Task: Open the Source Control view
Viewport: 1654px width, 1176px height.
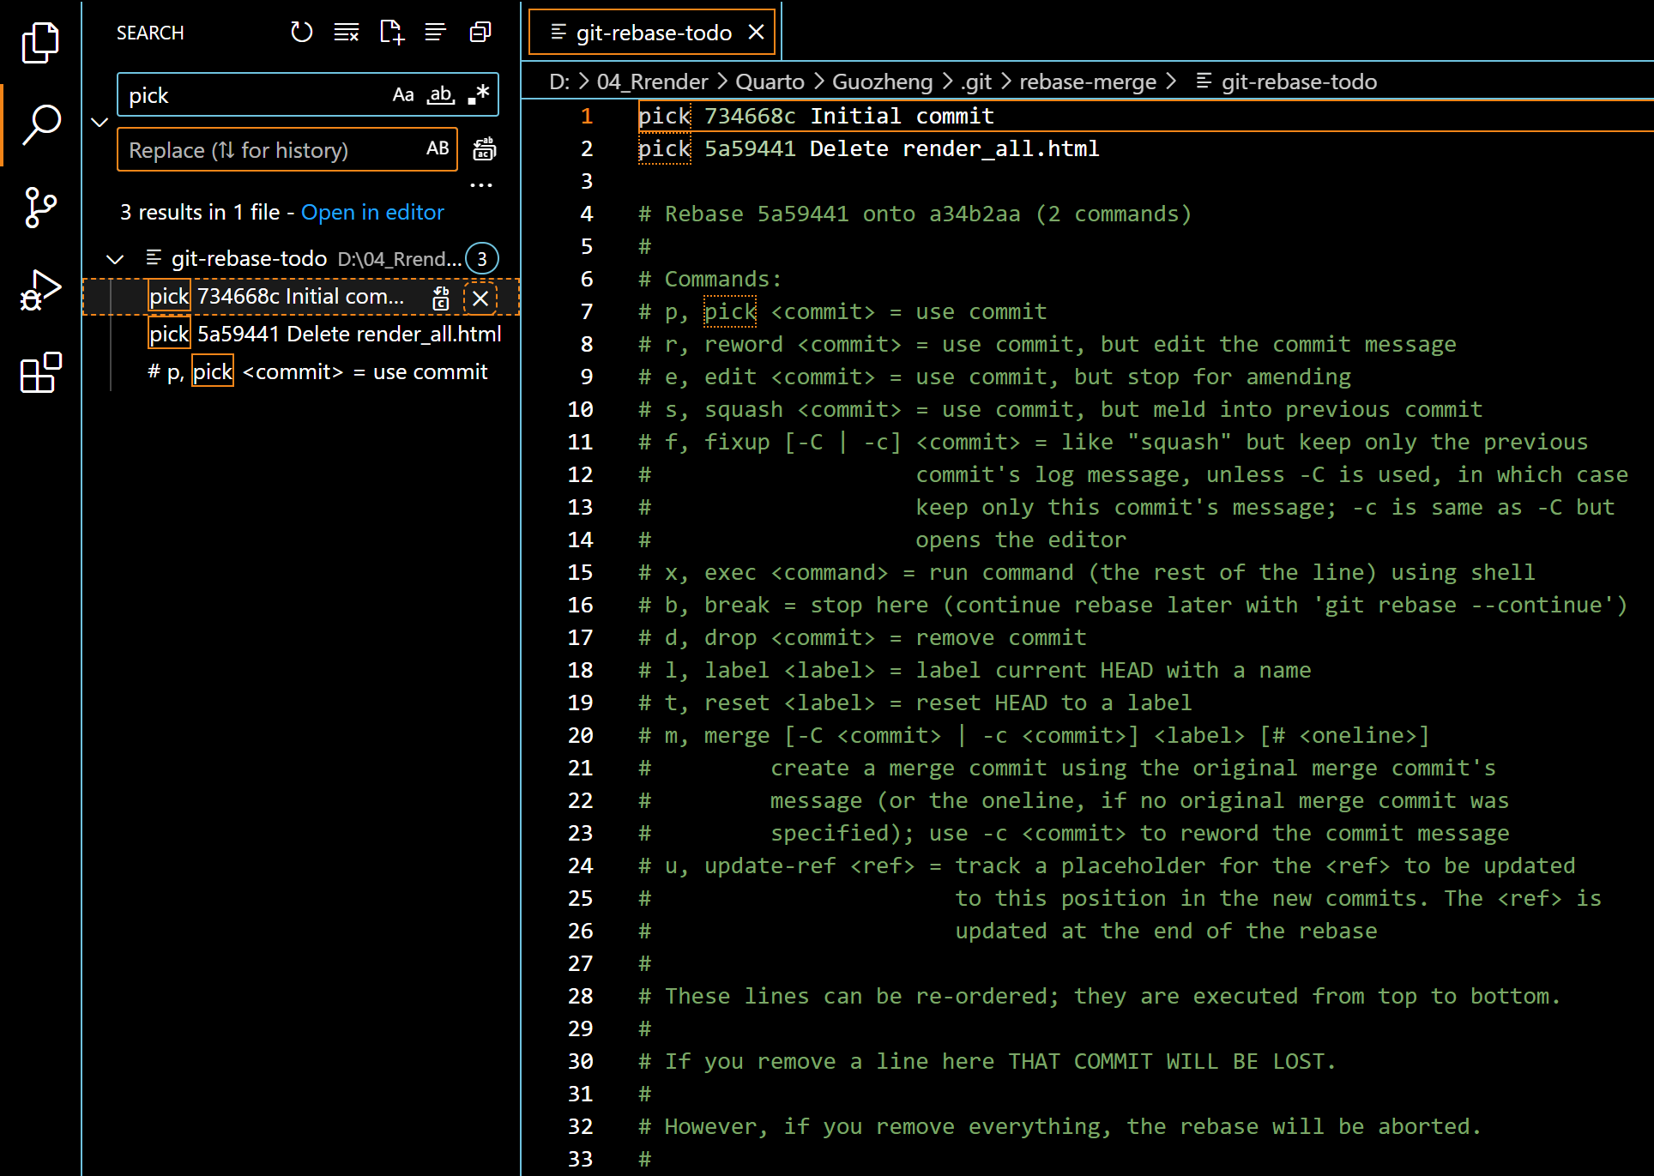Action: 40,207
